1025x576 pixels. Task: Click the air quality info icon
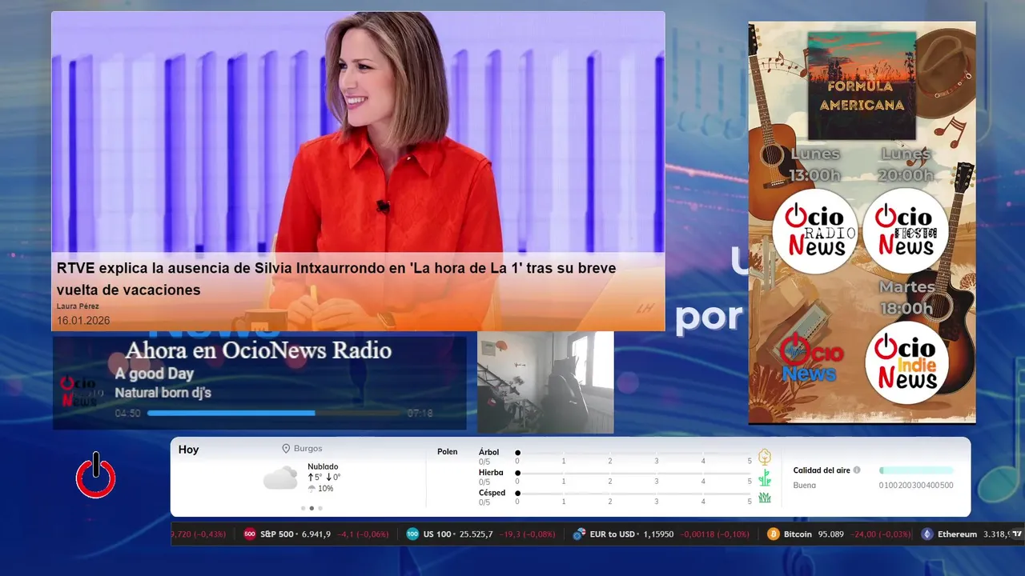[x=857, y=470]
